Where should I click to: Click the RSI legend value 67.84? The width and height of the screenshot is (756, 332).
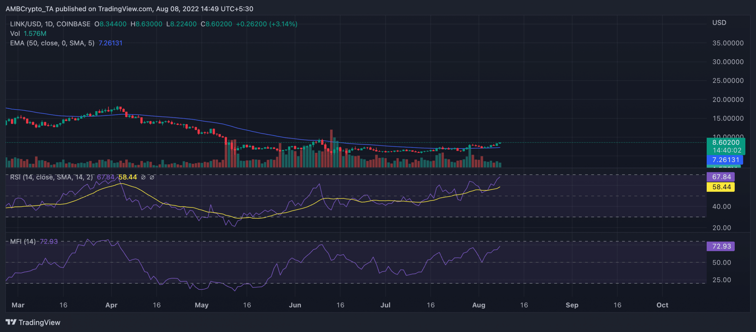(x=105, y=177)
